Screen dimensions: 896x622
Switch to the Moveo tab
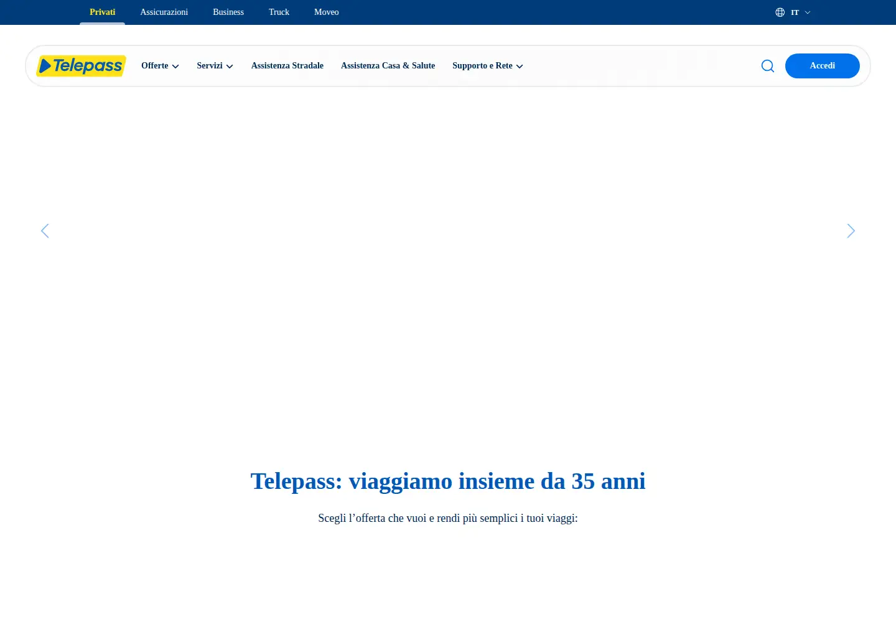point(327,12)
